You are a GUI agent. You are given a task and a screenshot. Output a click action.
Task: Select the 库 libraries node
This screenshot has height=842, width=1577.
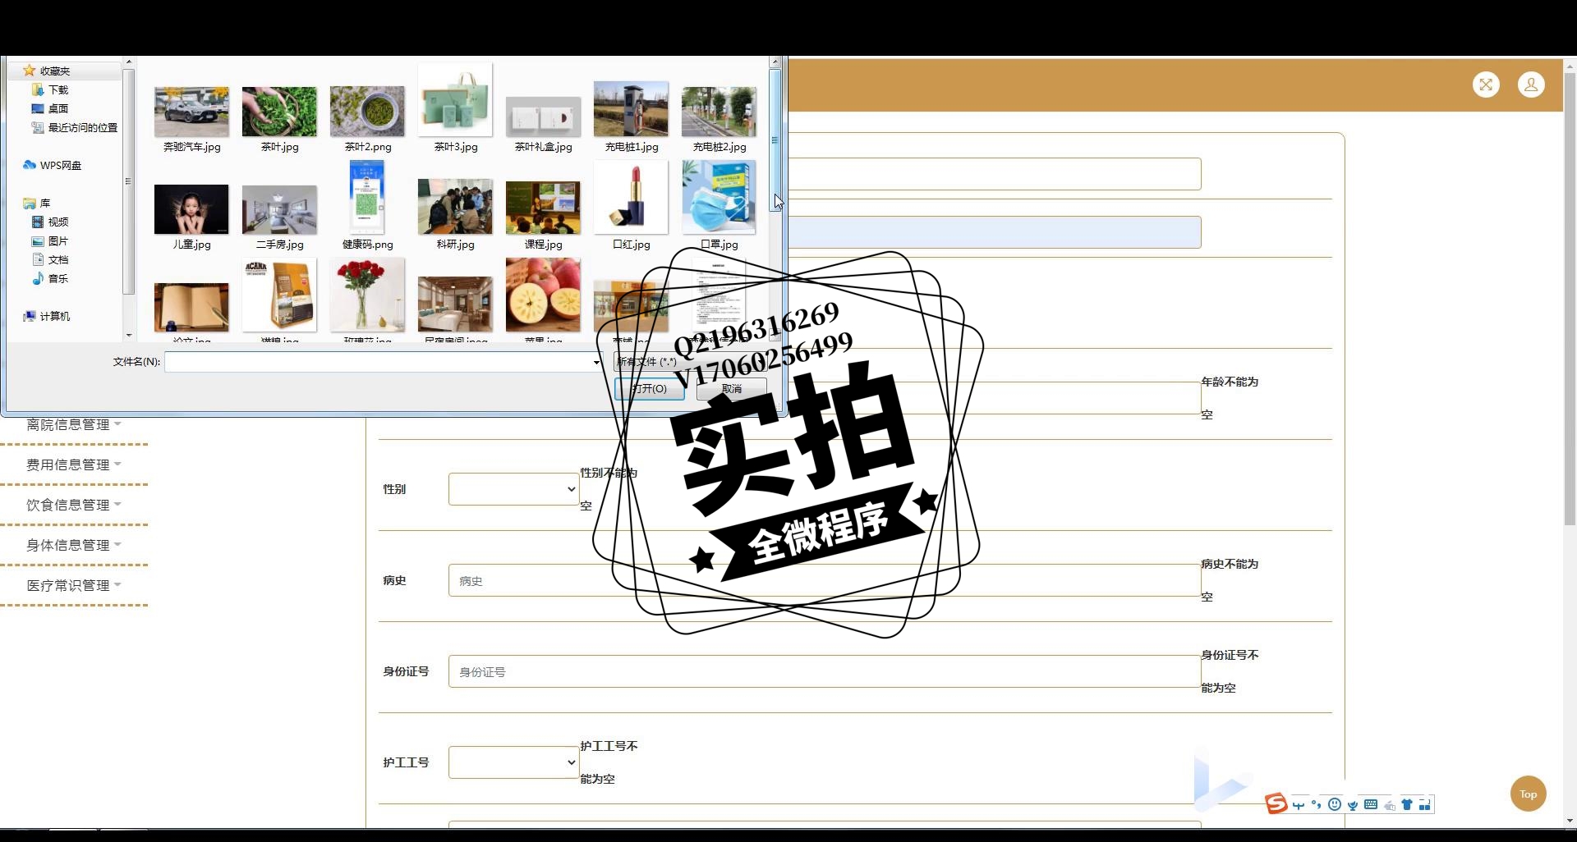coord(37,204)
